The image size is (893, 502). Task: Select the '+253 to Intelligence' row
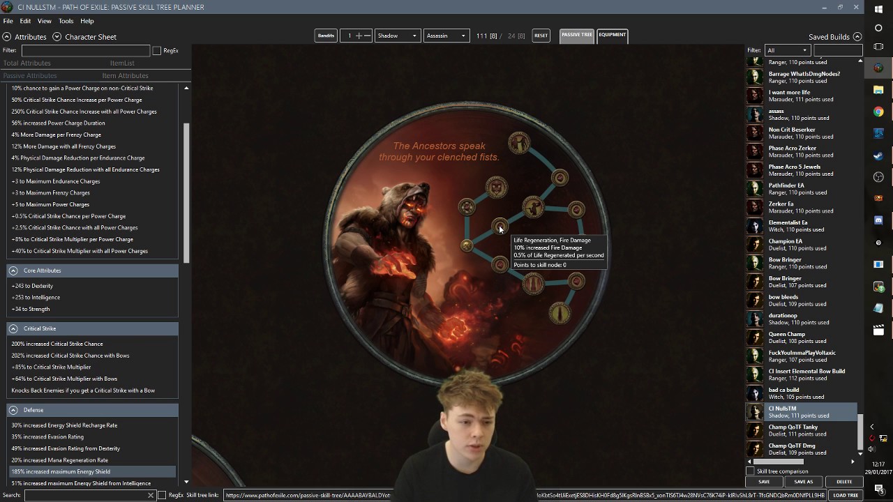coord(92,297)
